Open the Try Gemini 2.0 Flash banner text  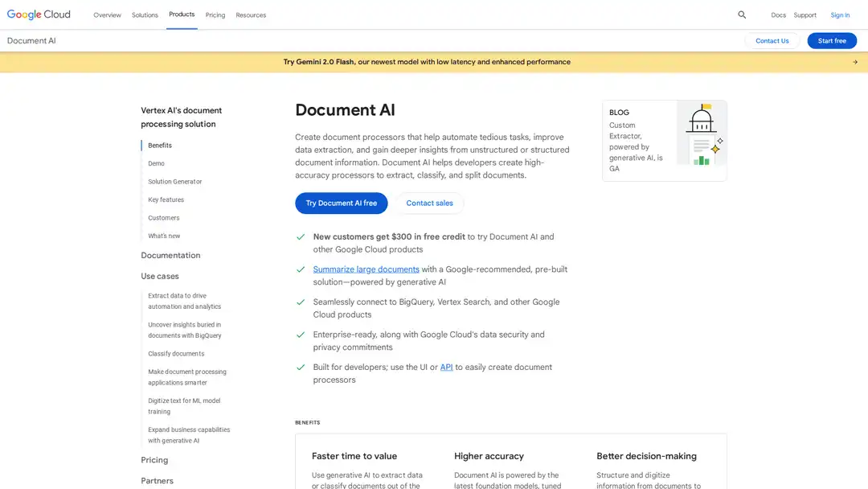click(x=427, y=62)
